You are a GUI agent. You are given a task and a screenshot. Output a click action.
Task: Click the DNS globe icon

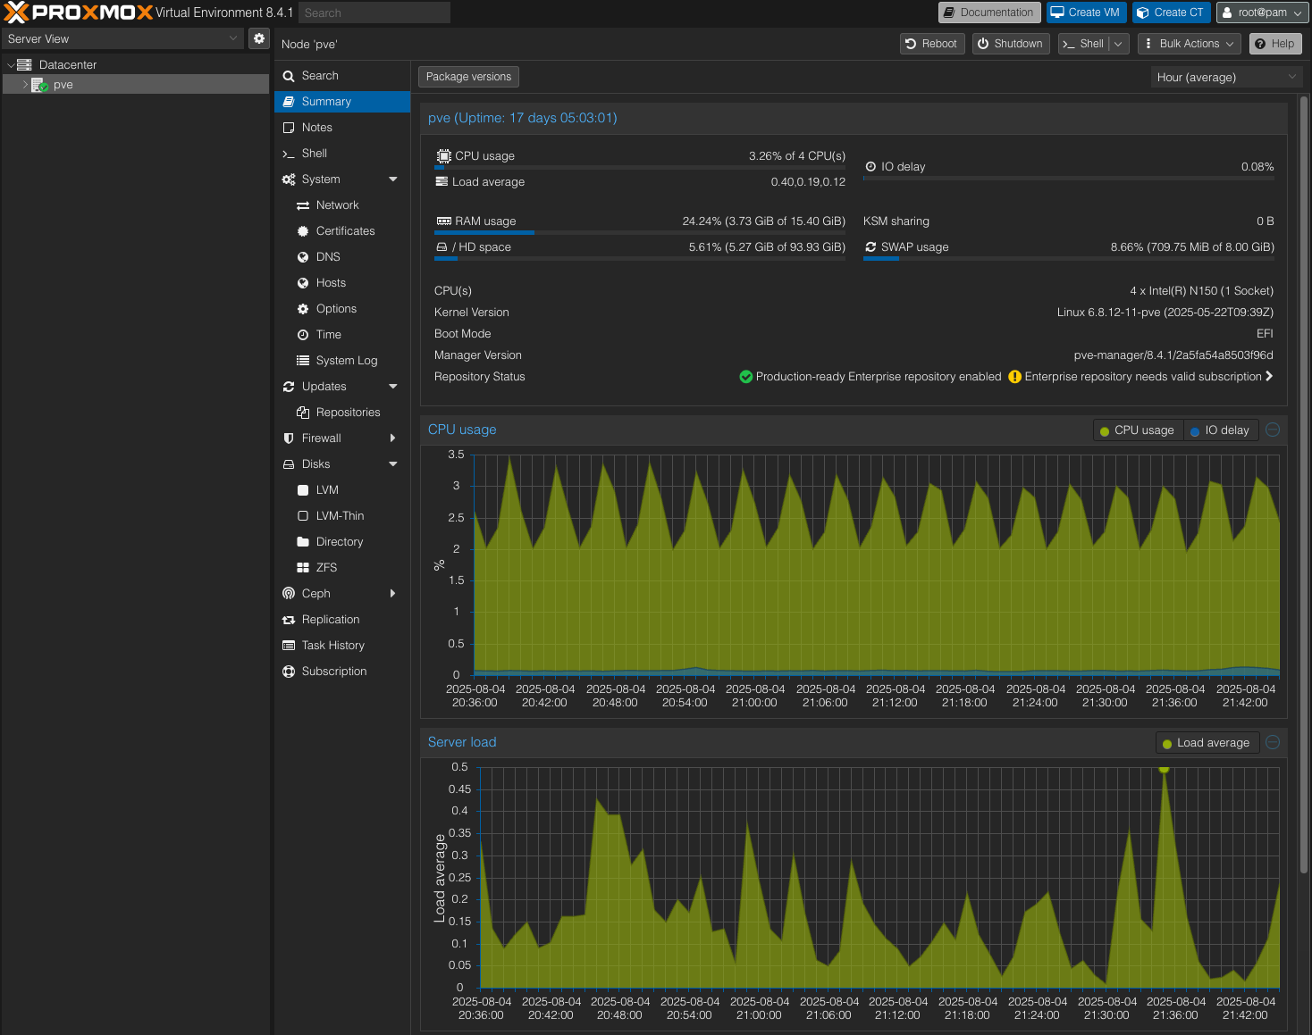pyautogui.click(x=303, y=257)
